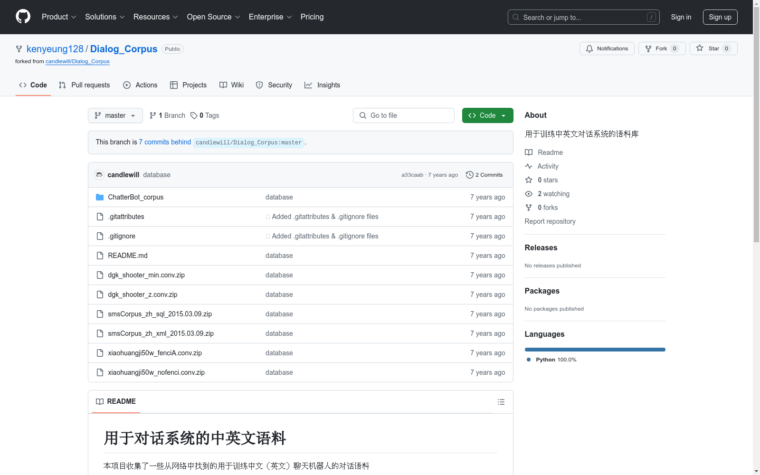Switch to the Insights tab

coord(323,85)
